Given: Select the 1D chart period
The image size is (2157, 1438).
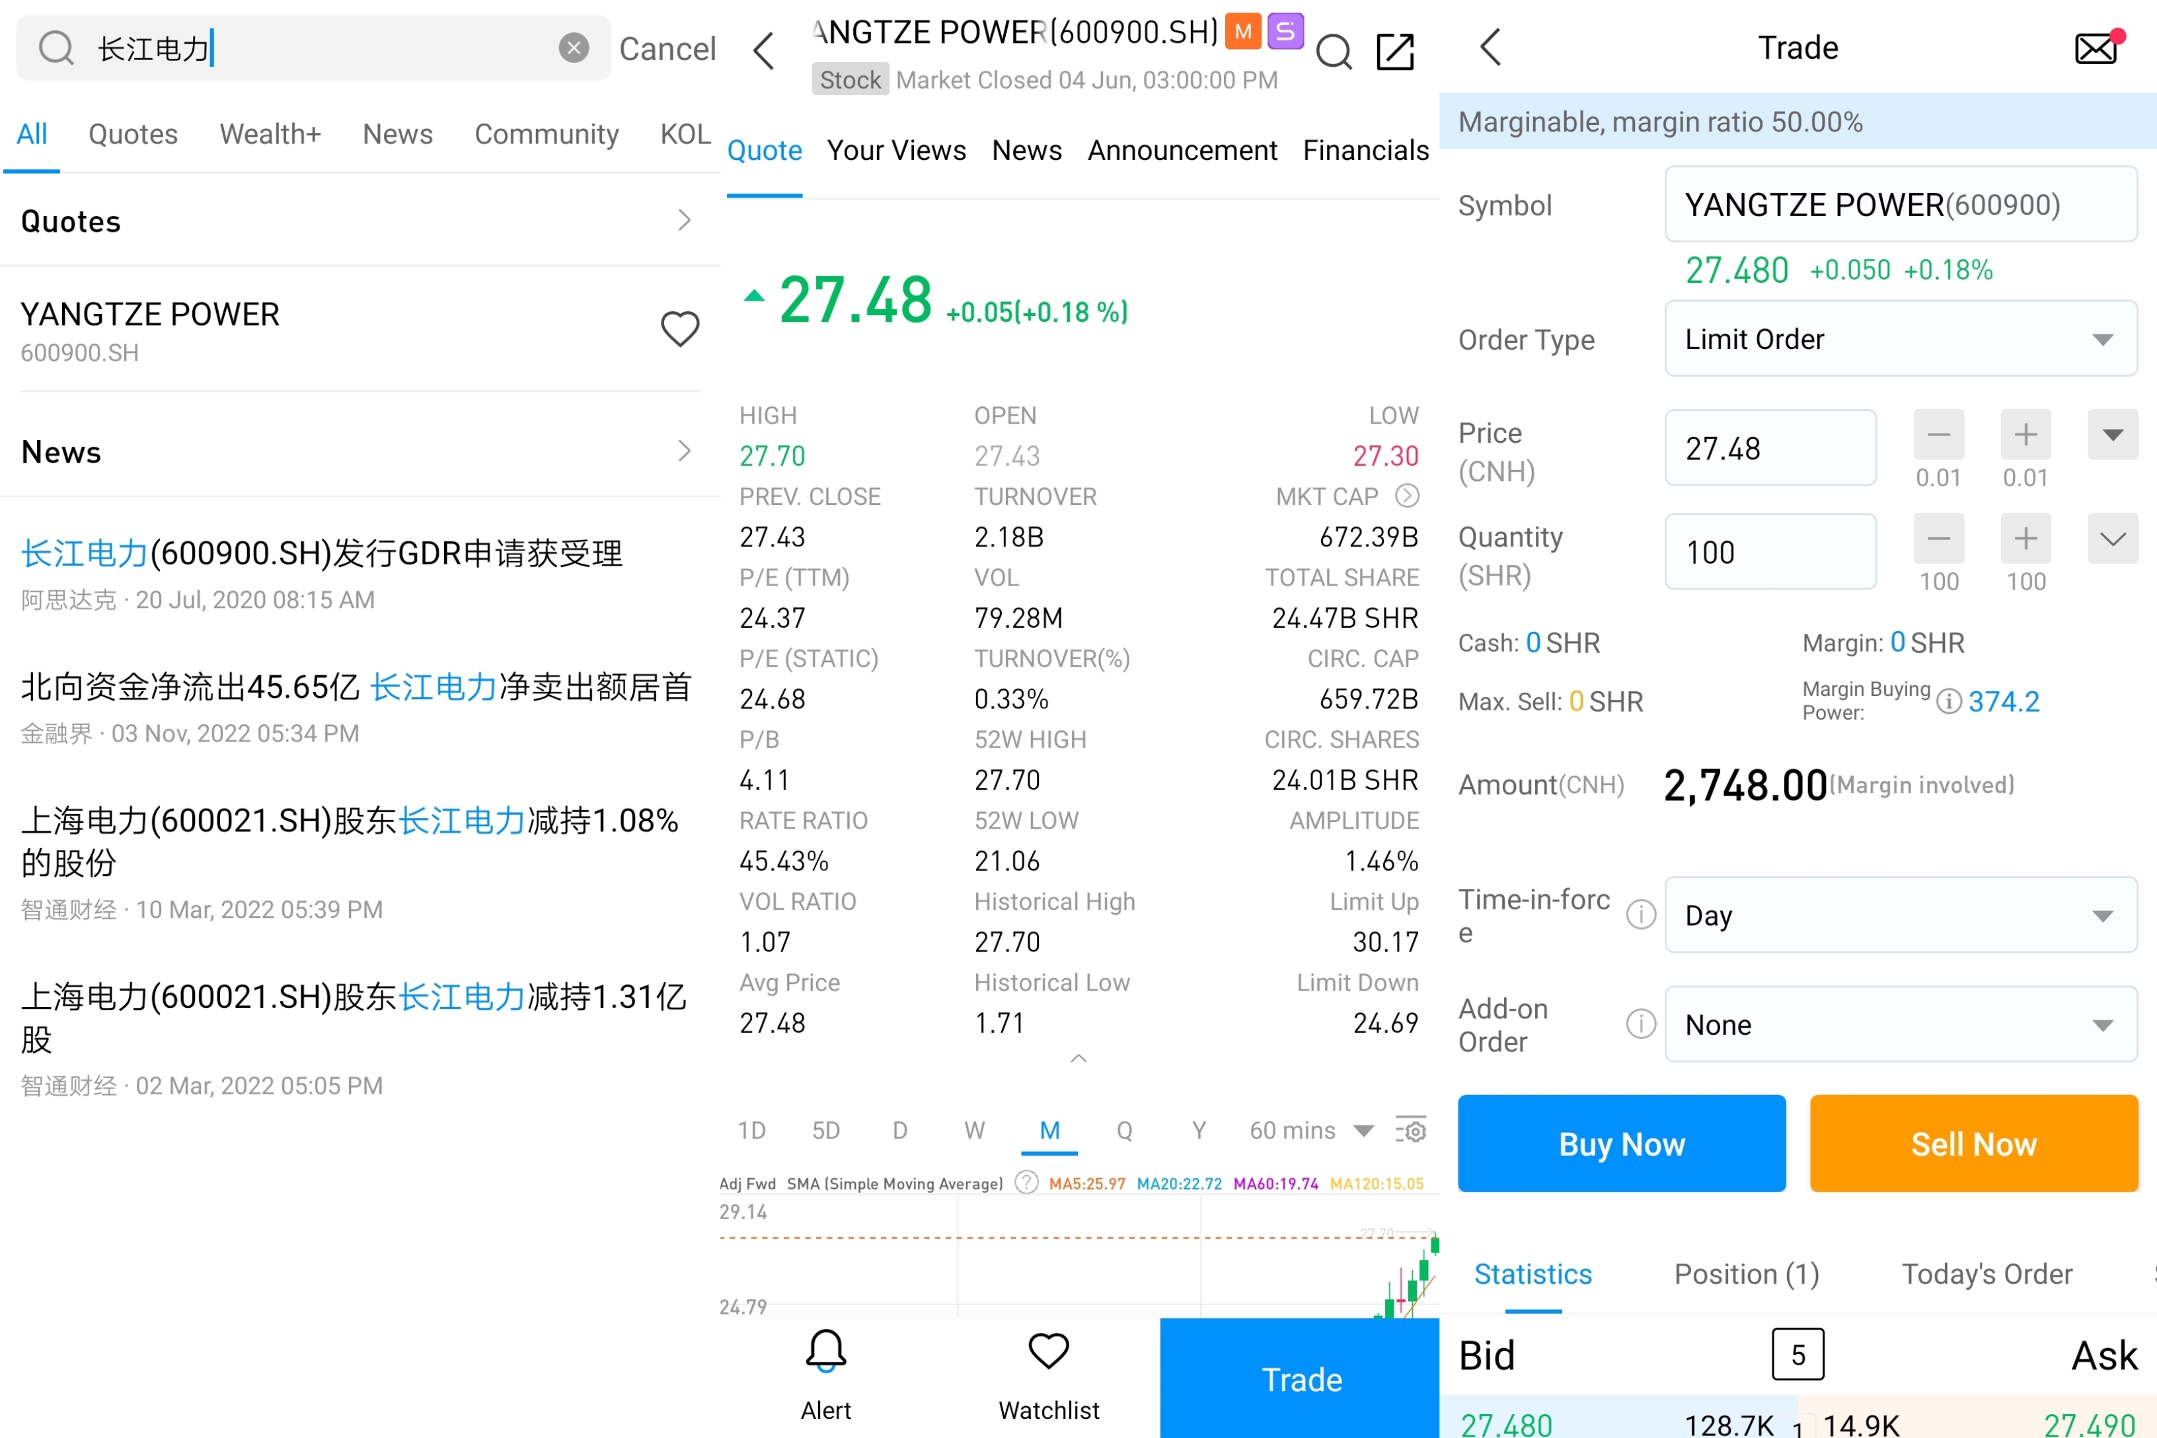Looking at the screenshot, I should pos(751,1131).
